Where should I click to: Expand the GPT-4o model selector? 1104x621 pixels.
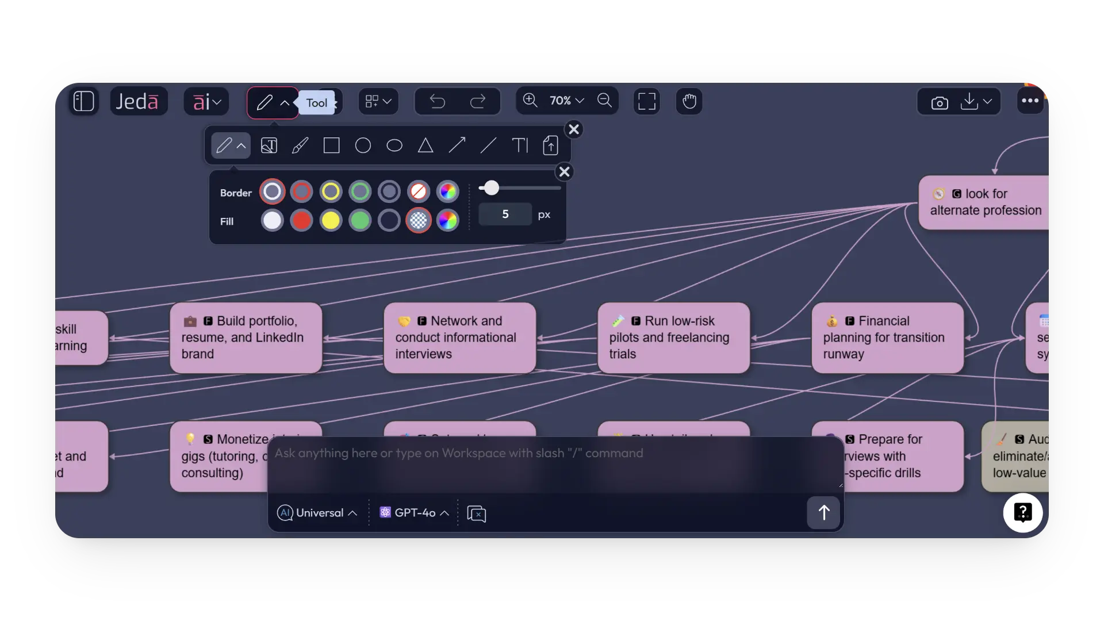point(414,513)
